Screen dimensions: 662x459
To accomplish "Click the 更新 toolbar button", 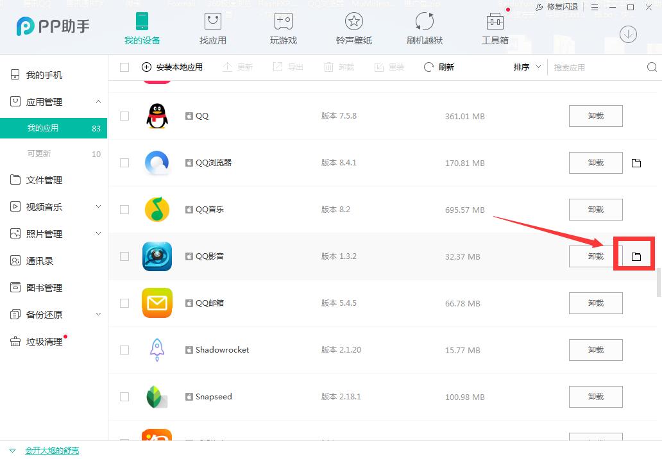I will tap(237, 67).
